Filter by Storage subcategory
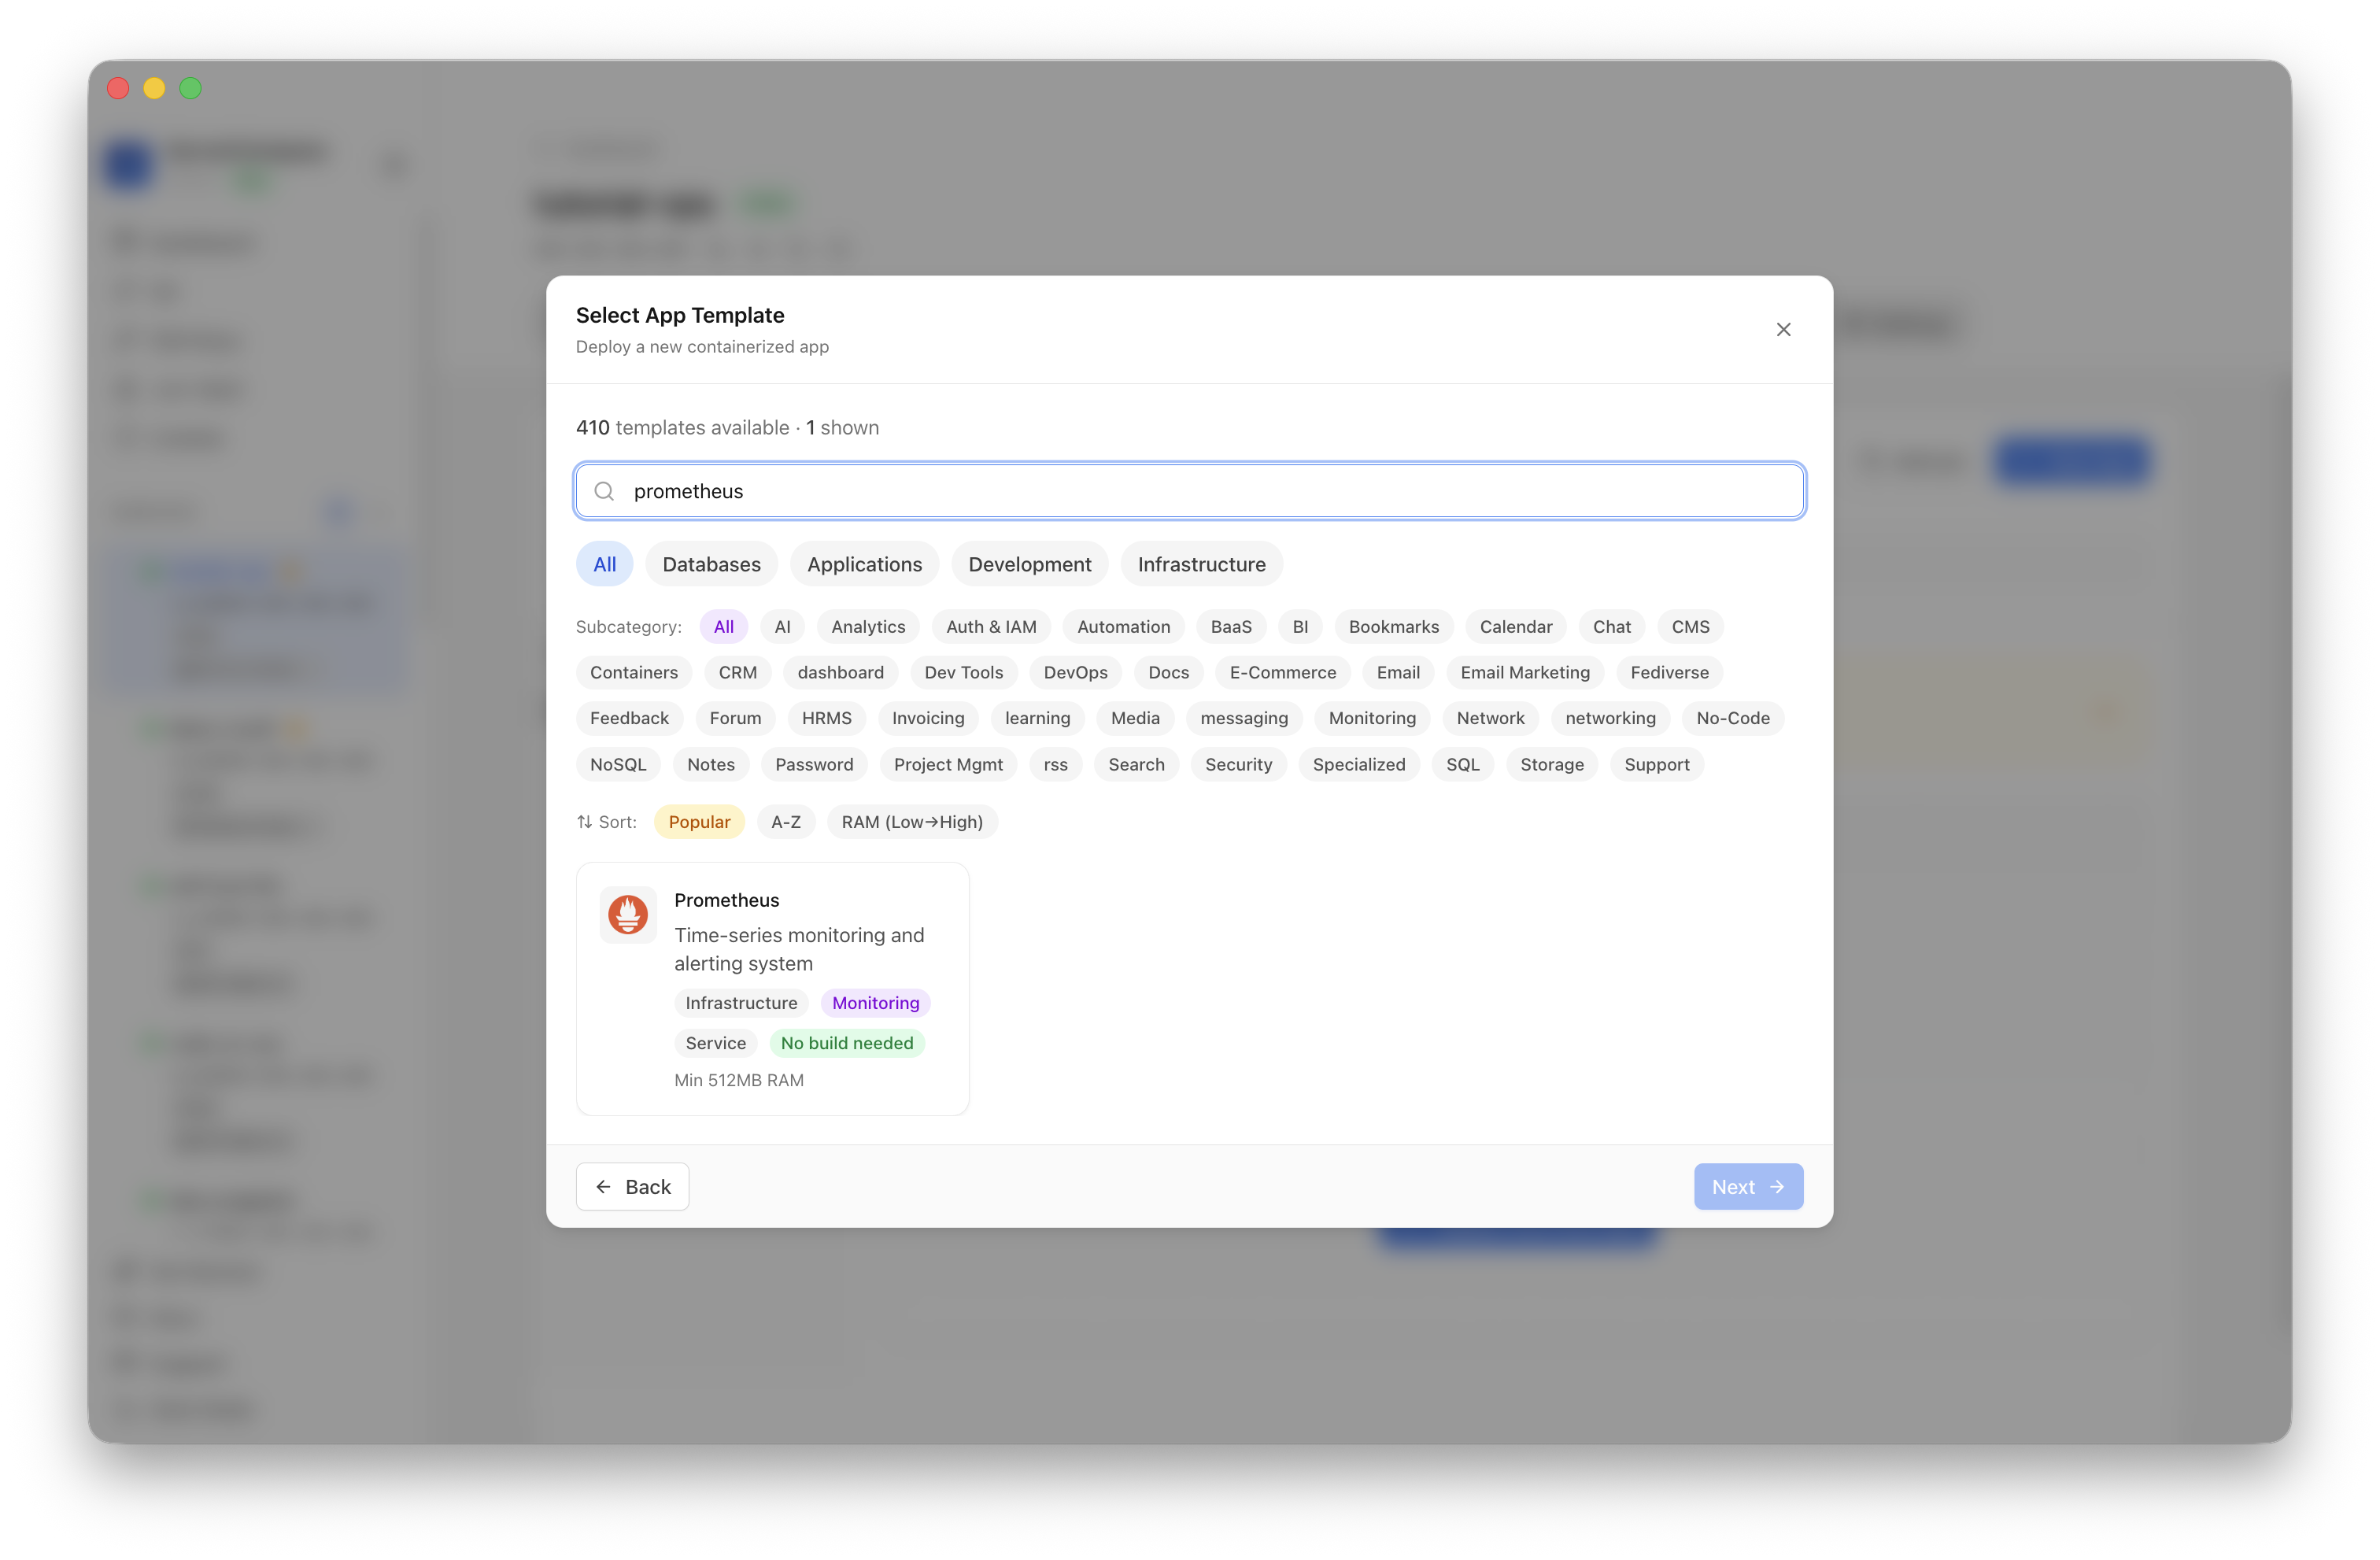Screen dimensions: 2380x1560 (x=1551, y=765)
